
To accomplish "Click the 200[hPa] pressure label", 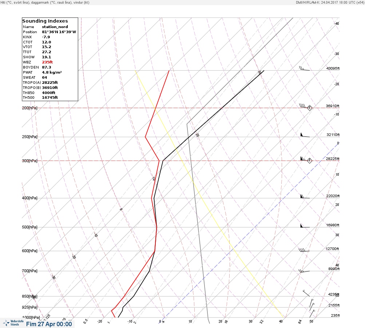I will point(29,108).
